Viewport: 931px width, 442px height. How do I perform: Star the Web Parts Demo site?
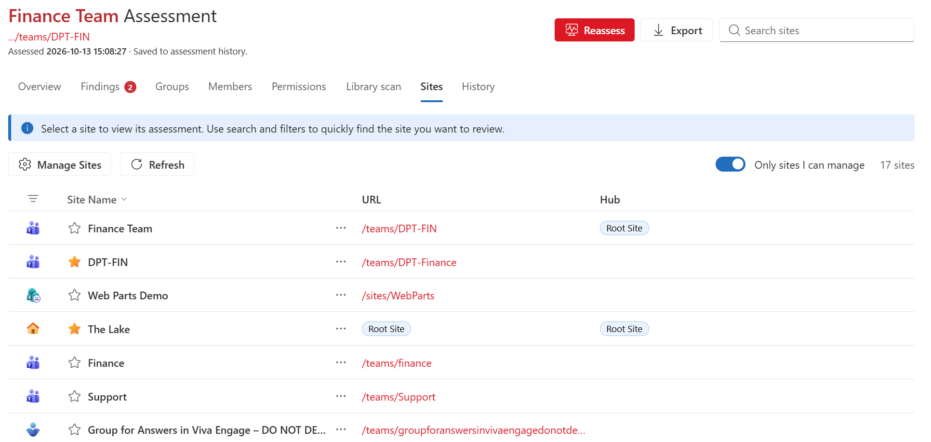[74, 295]
